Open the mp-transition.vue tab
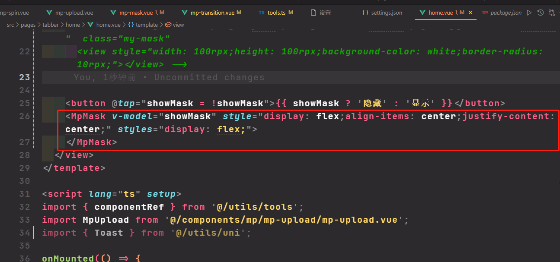 click(x=212, y=13)
